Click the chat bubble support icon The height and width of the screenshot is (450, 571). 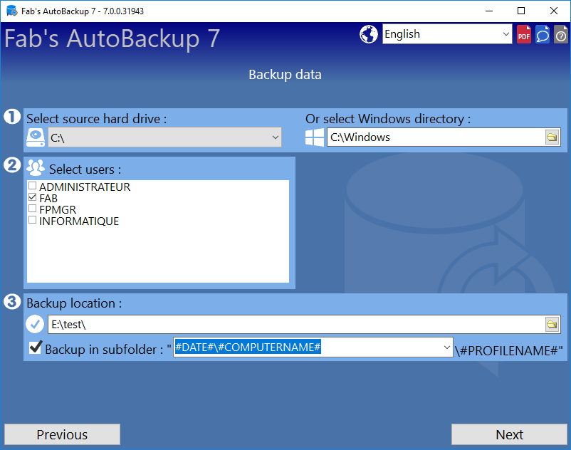point(543,34)
